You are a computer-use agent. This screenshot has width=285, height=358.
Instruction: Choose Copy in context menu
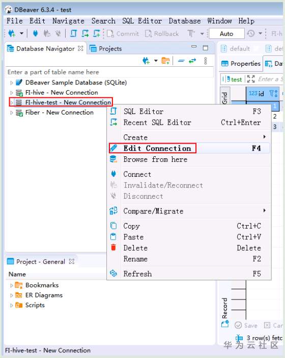[189, 226]
